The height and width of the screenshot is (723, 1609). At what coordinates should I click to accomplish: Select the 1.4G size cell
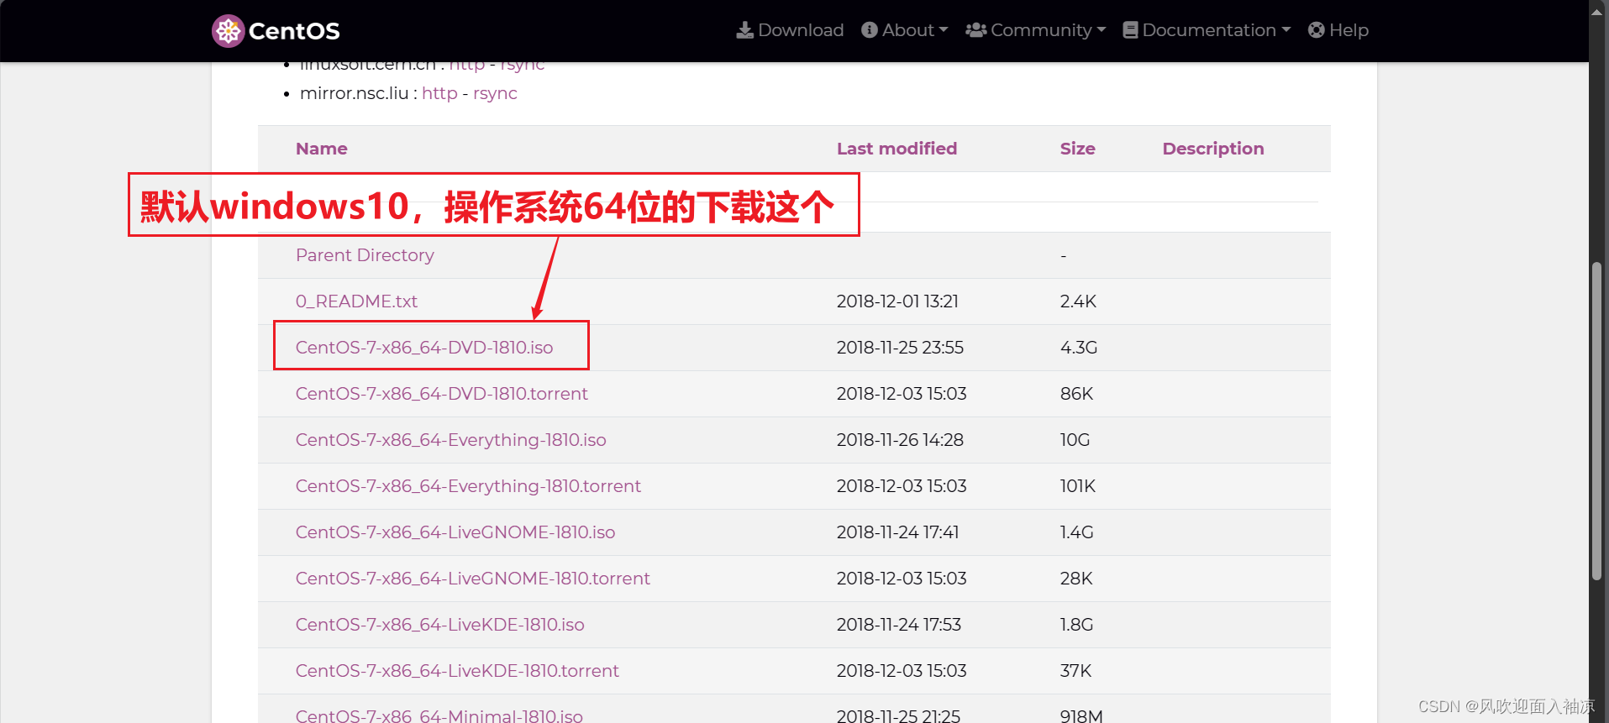(x=1076, y=532)
